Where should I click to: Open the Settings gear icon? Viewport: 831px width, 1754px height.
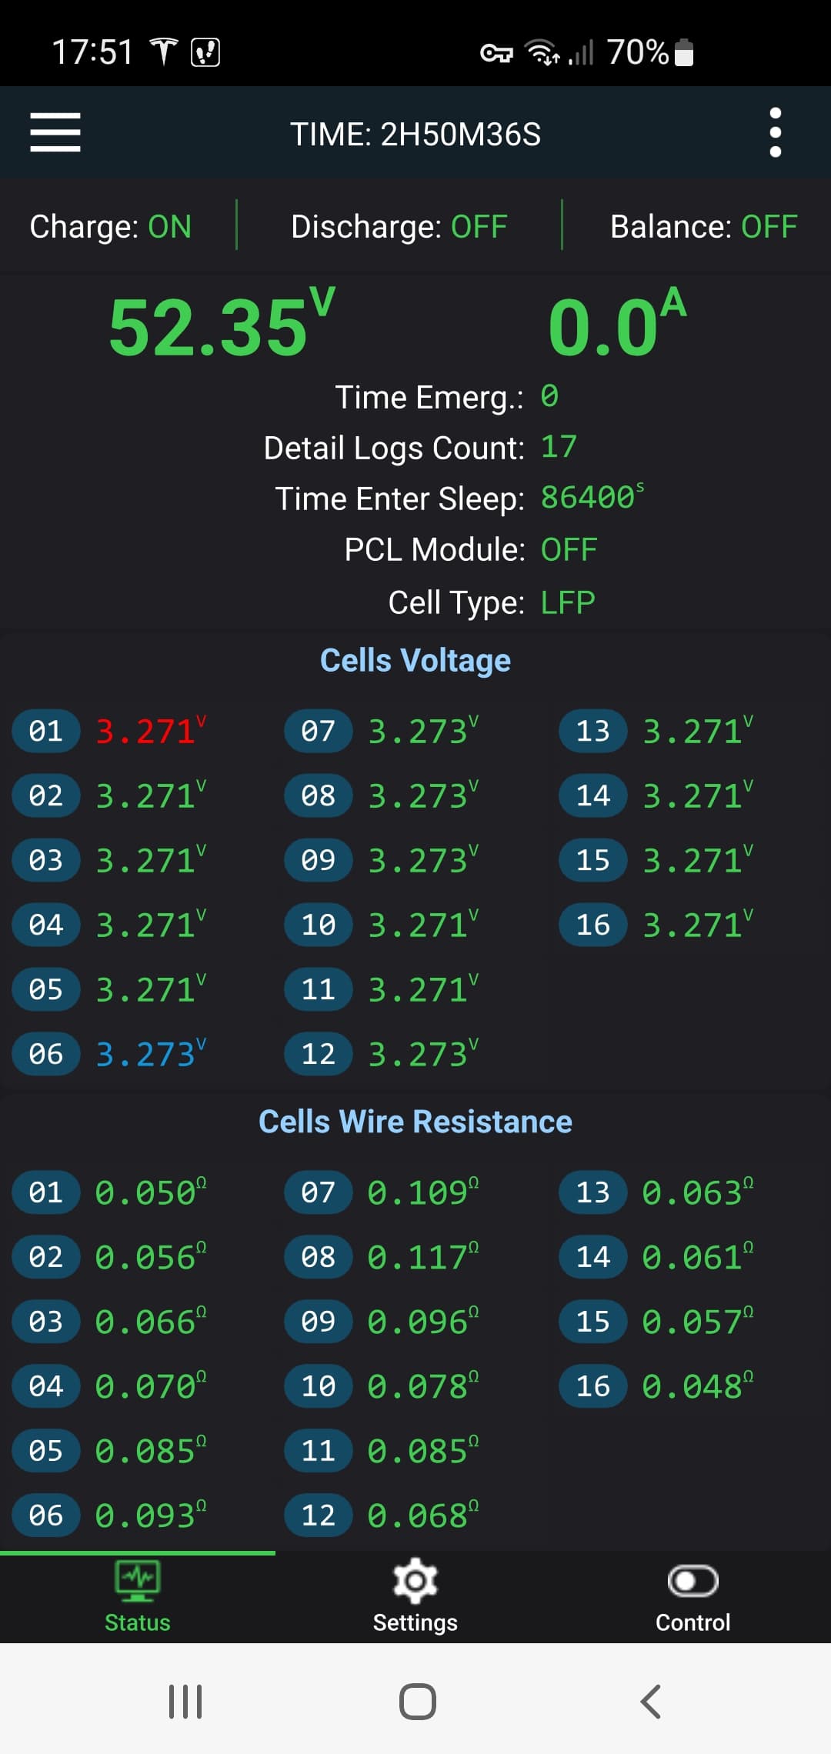pos(415,1581)
